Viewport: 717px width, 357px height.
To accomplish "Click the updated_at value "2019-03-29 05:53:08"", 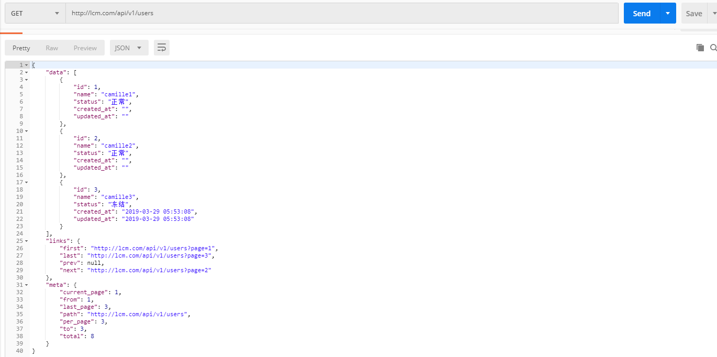I will click(159, 219).
